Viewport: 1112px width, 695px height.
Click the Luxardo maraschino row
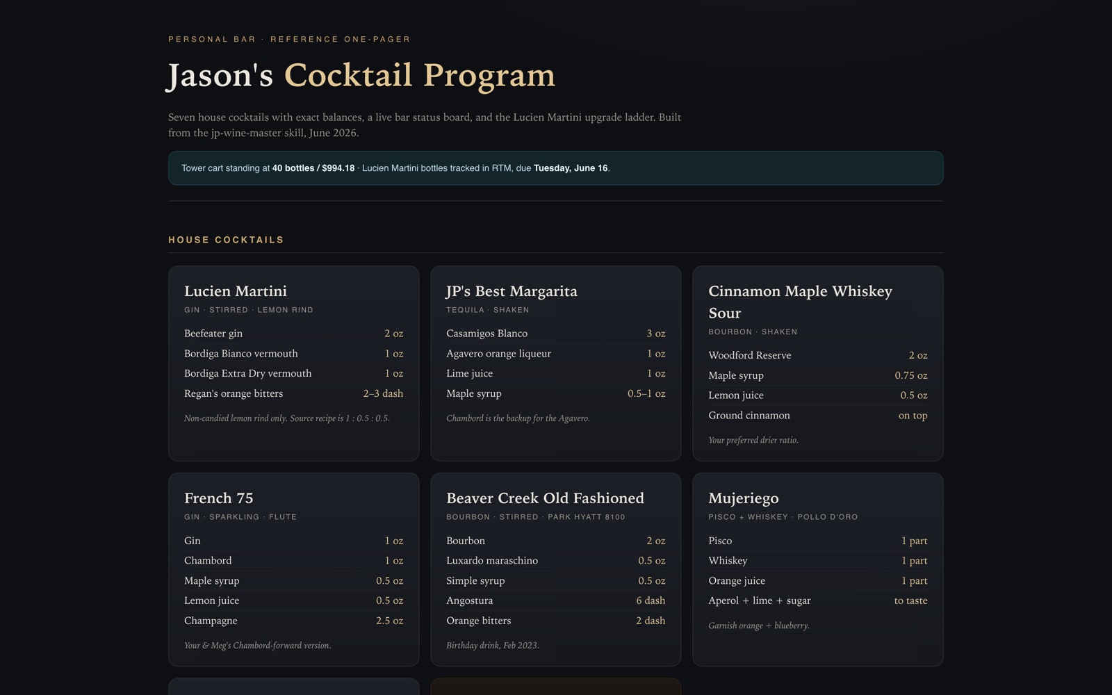[x=555, y=561]
